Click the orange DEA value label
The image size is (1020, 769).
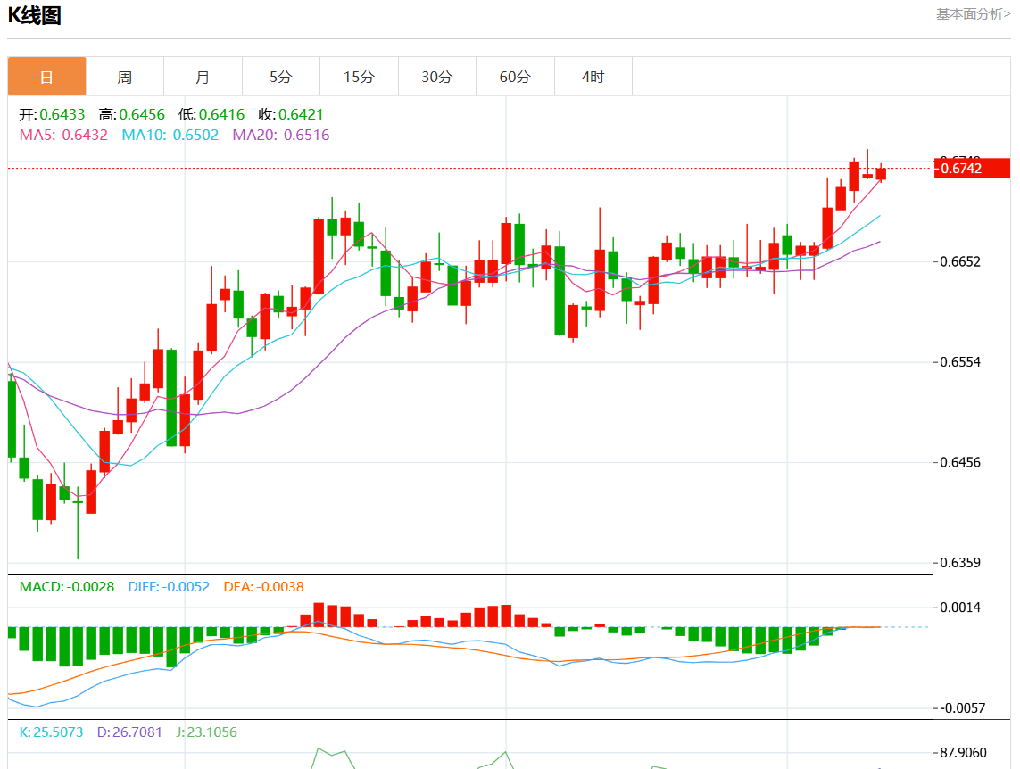coord(263,587)
